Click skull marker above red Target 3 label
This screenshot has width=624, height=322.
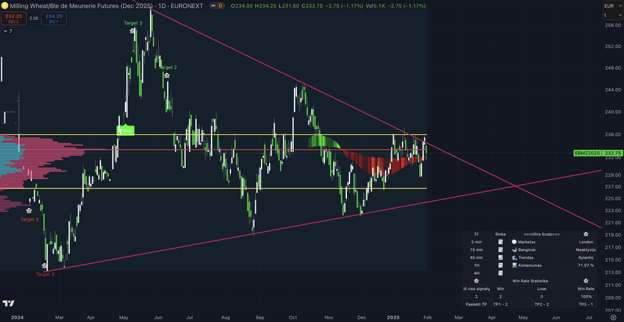44,265
